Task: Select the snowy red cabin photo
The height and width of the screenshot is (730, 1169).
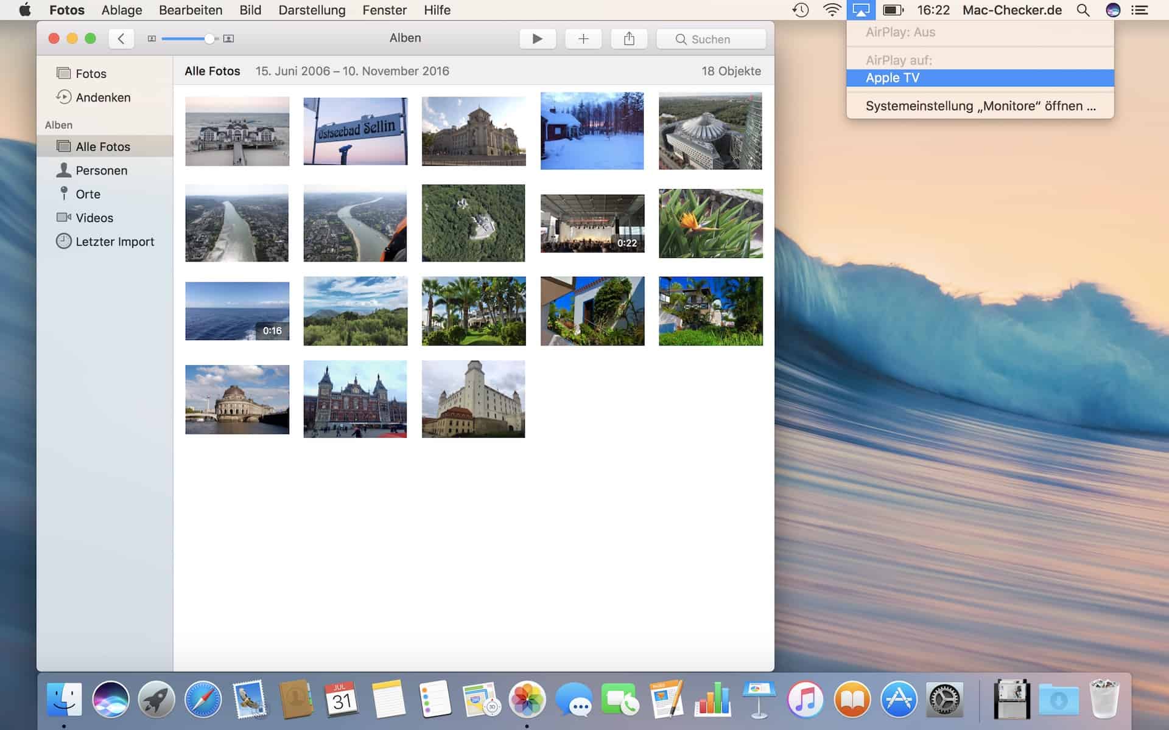Action: tap(592, 131)
